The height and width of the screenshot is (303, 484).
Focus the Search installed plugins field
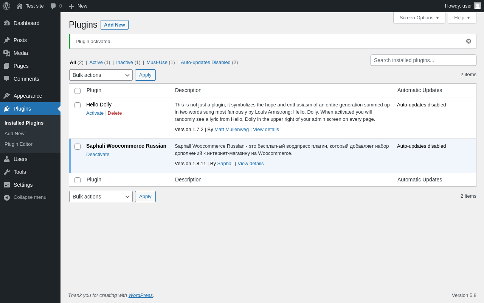(x=423, y=60)
